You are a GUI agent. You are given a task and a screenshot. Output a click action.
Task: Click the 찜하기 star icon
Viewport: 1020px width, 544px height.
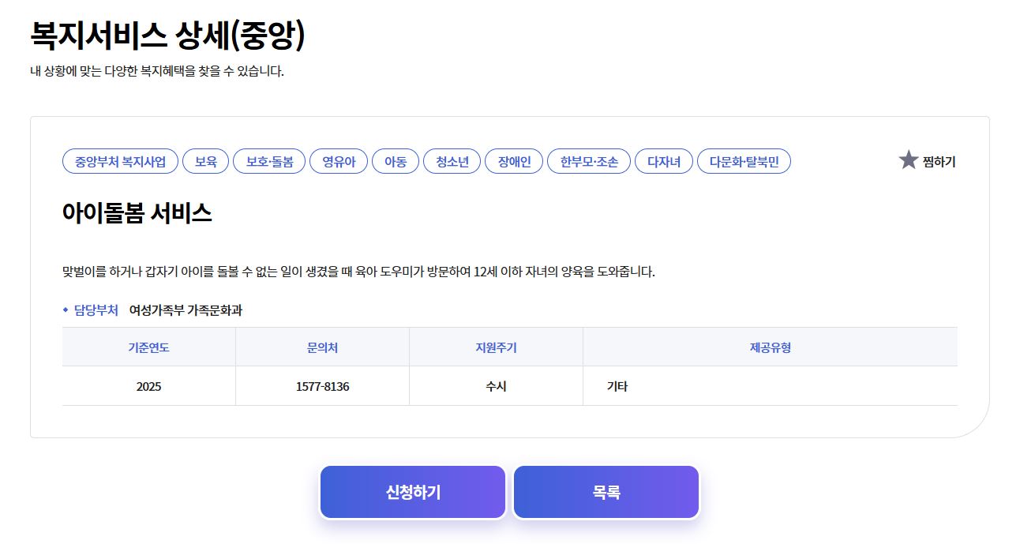pos(909,160)
